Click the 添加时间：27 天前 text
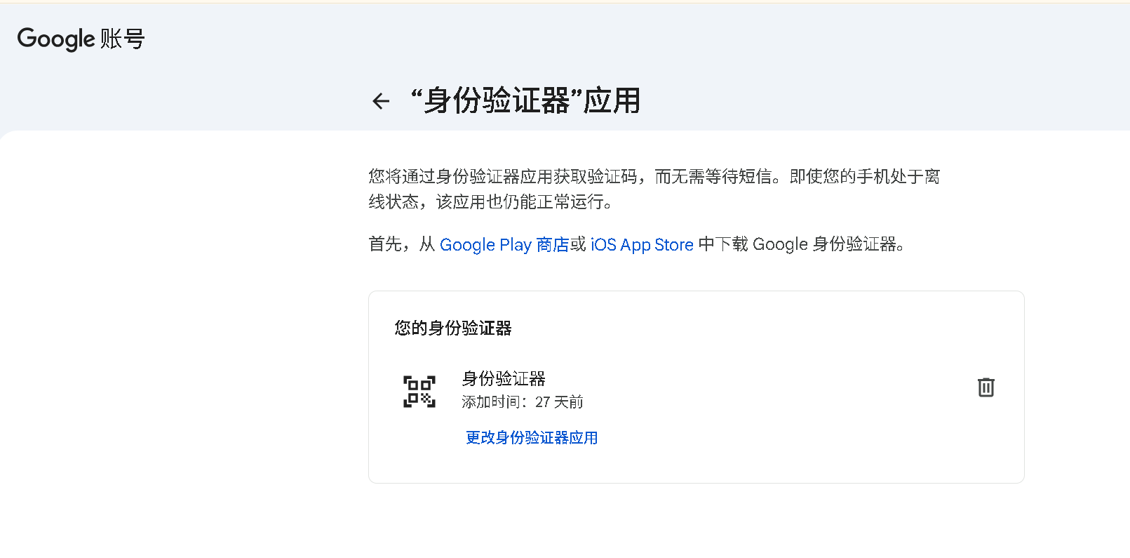 523,402
